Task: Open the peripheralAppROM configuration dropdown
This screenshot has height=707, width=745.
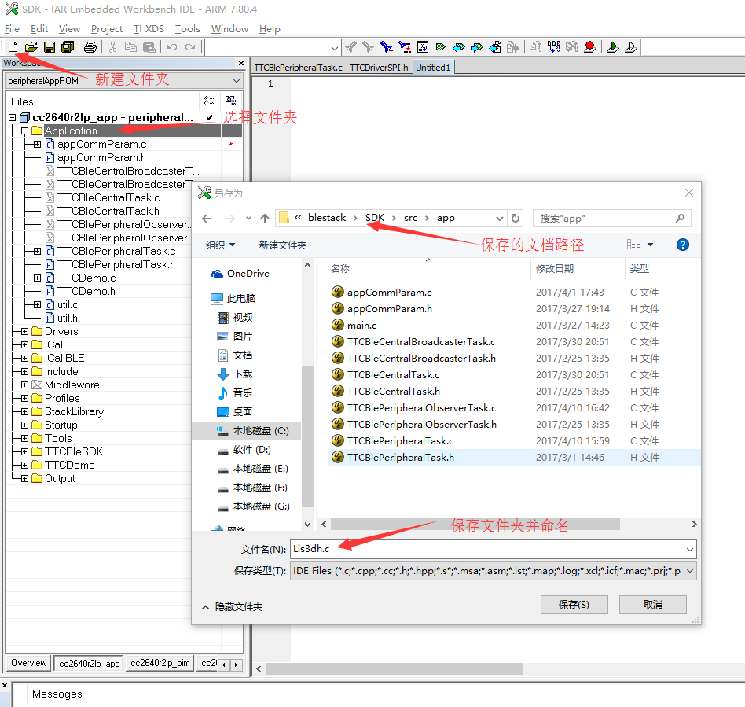Action: (237, 81)
